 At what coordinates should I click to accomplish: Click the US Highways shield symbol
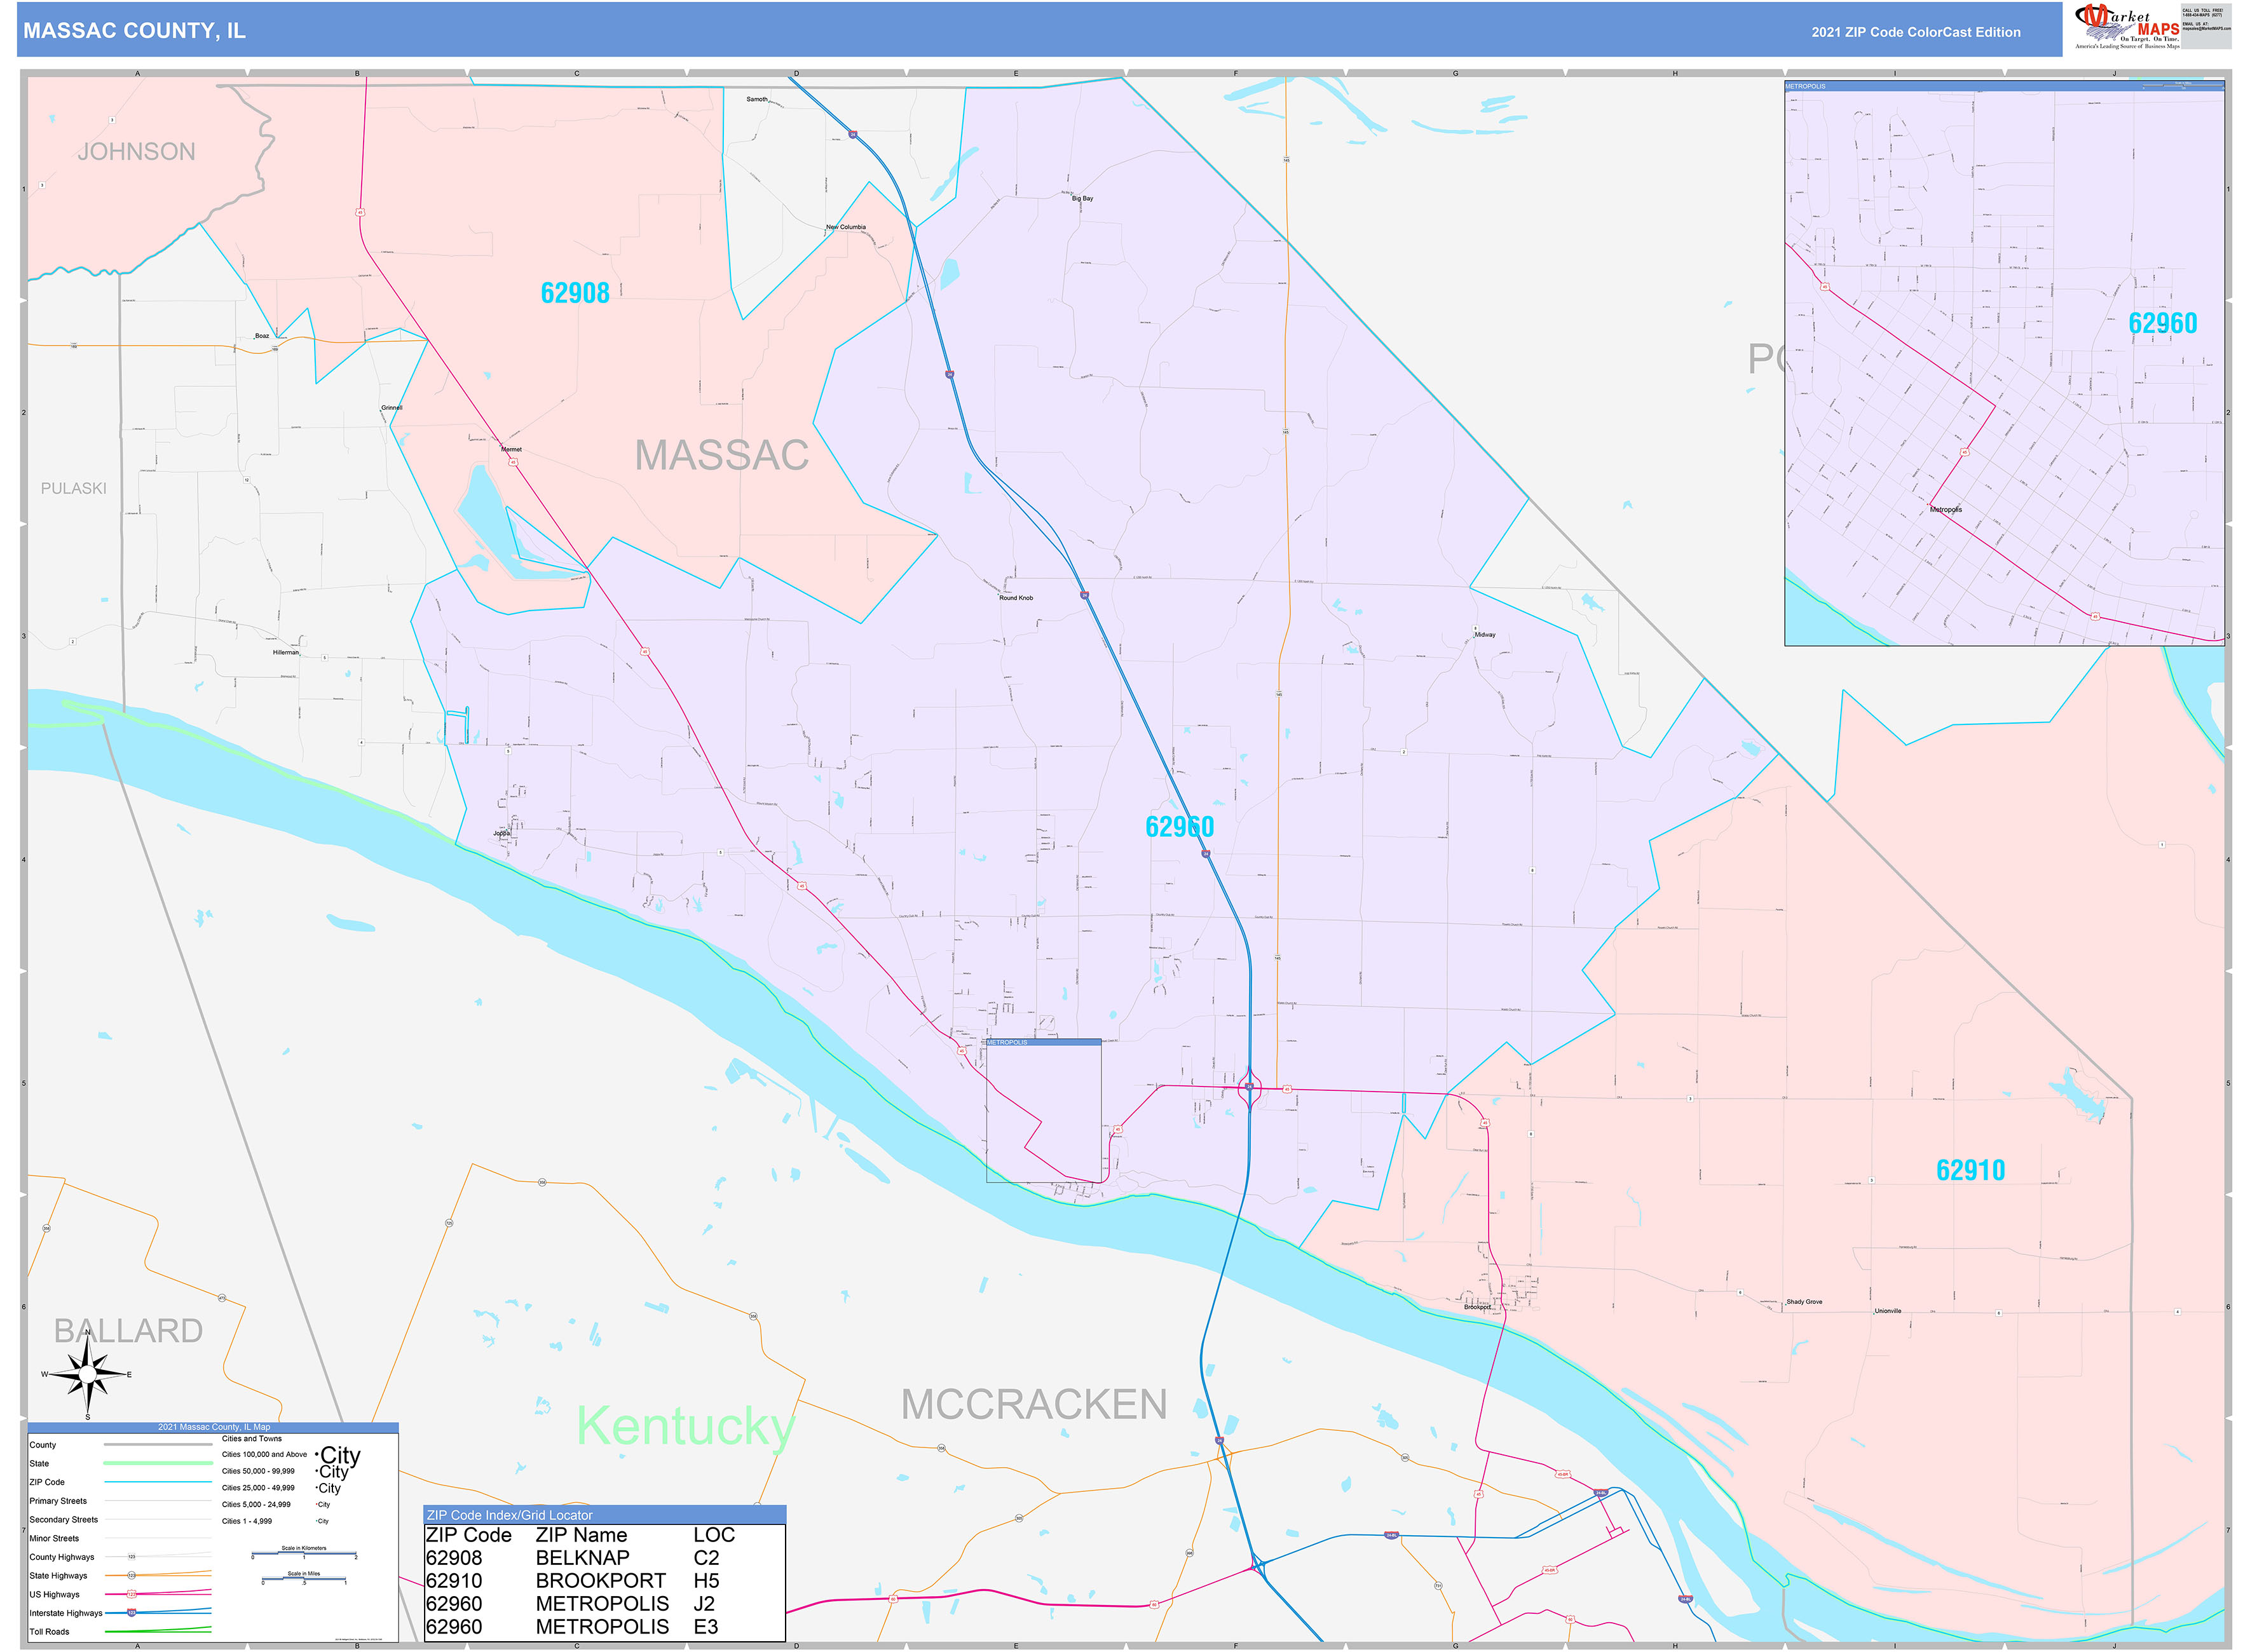pyautogui.click(x=131, y=1594)
